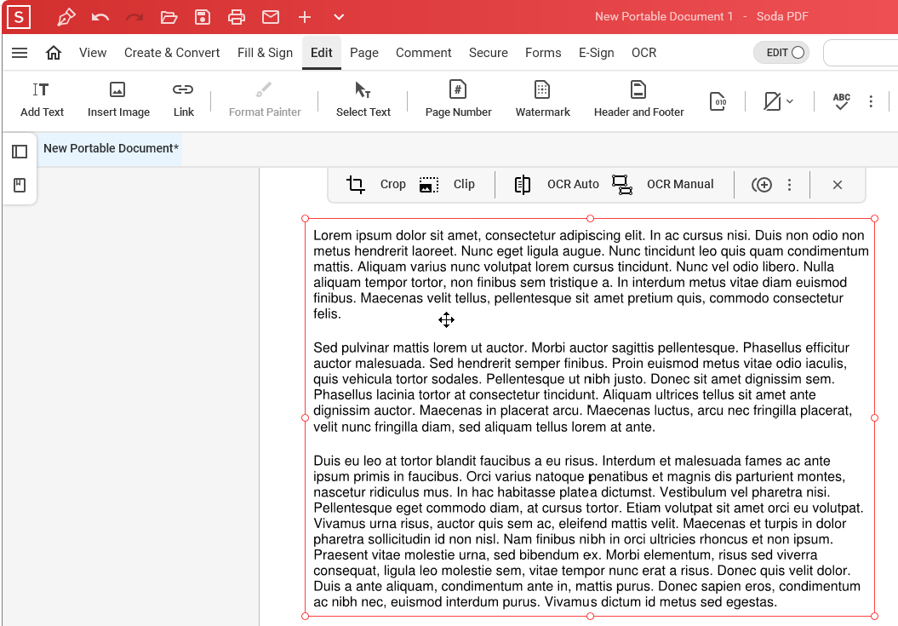Click the paragraph starting "Duis eu leo"
The image size is (898, 626).
pyautogui.click(x=588, y=531)
